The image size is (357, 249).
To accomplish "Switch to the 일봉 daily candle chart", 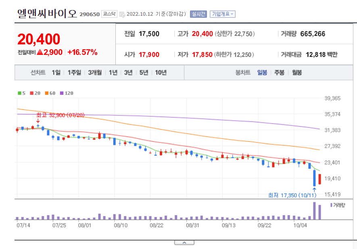I will 262,73.
